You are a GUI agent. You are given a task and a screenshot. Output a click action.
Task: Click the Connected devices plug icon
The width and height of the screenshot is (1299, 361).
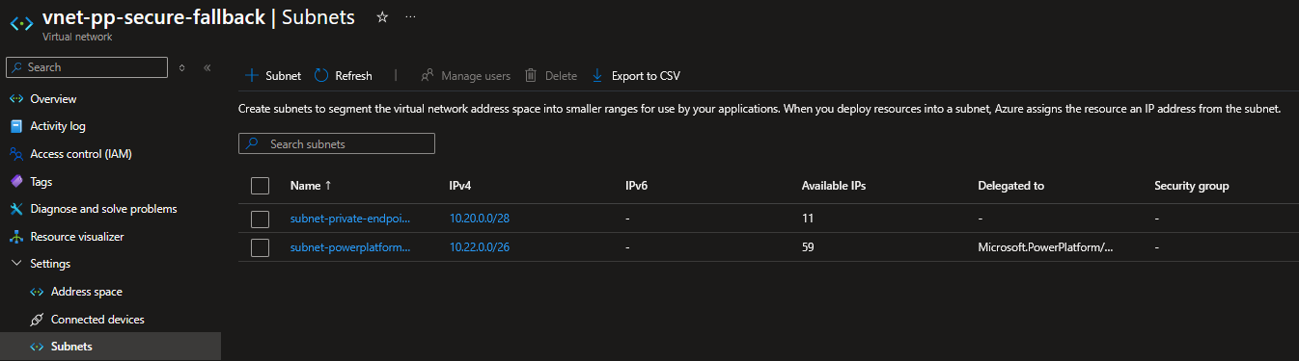(37, 320)
